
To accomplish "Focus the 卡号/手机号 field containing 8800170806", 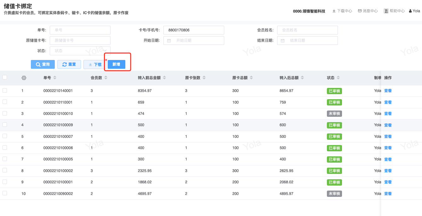I will [x=194, y=30].
